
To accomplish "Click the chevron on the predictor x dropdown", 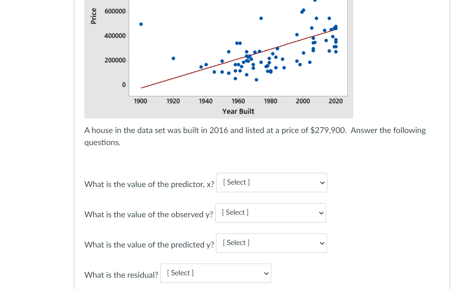I will (322, 182).
